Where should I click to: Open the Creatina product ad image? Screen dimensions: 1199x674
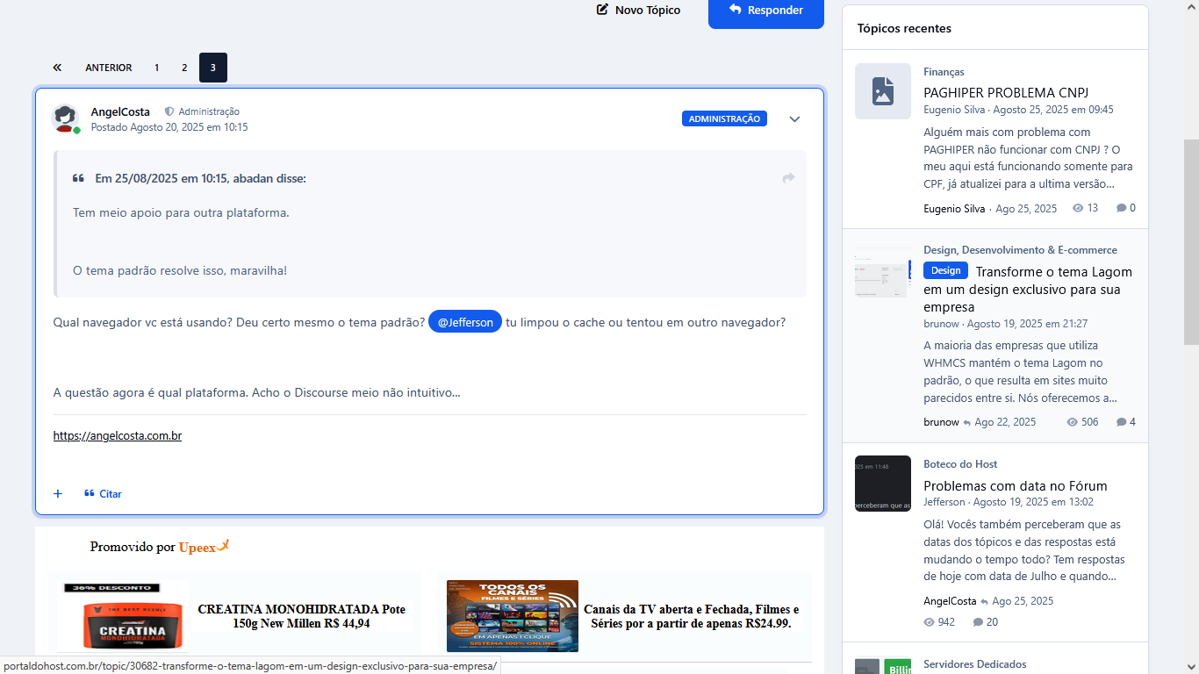pyautogui.click(x=123, y=615)
